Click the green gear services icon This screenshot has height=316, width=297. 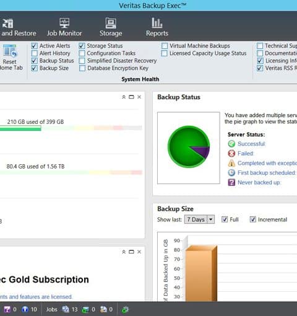point(125,309)
